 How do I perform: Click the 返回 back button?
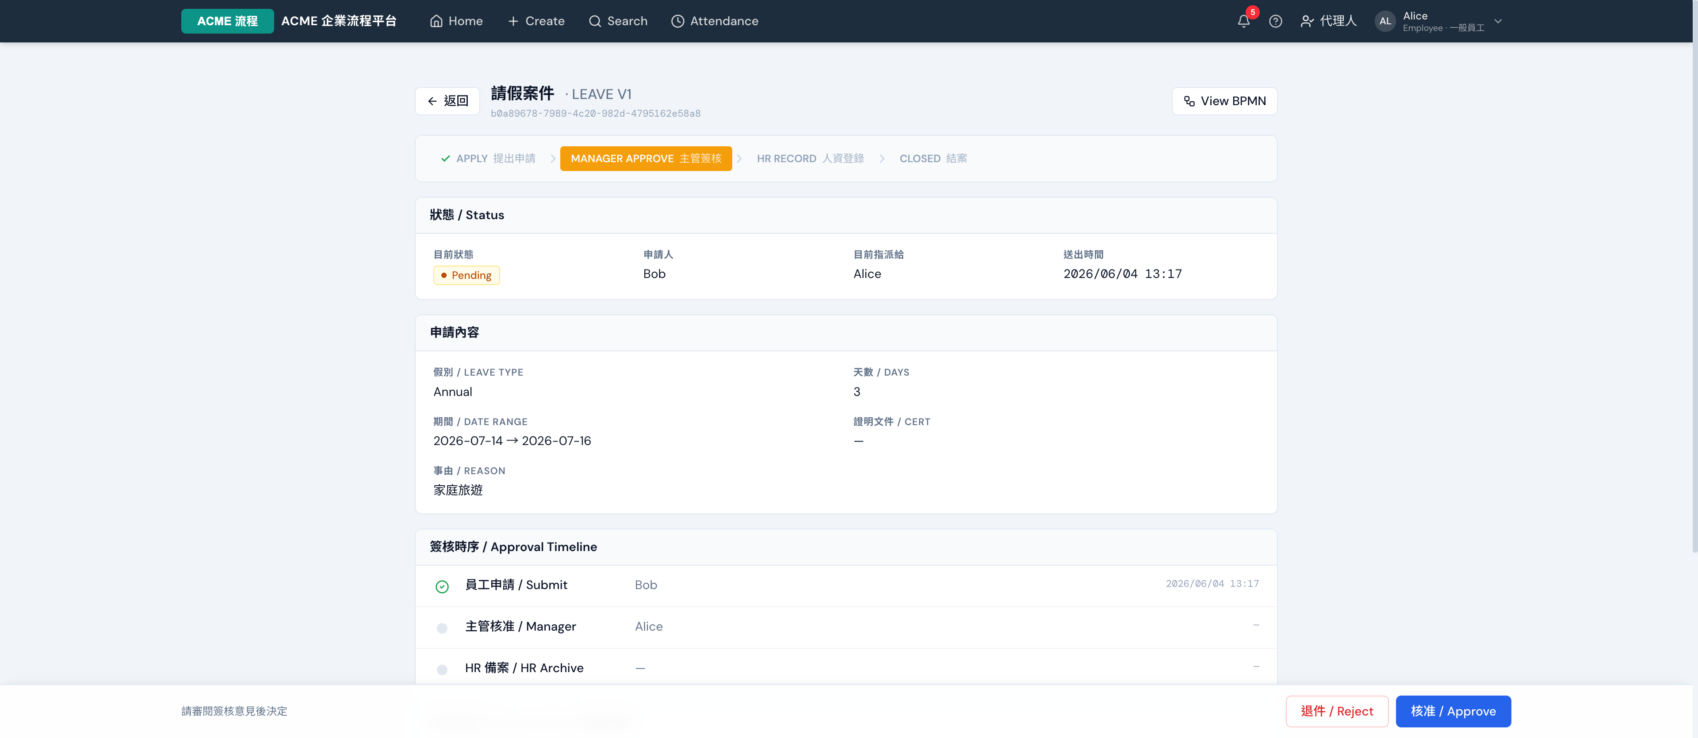pyautogui.click(x=447, y=101)
